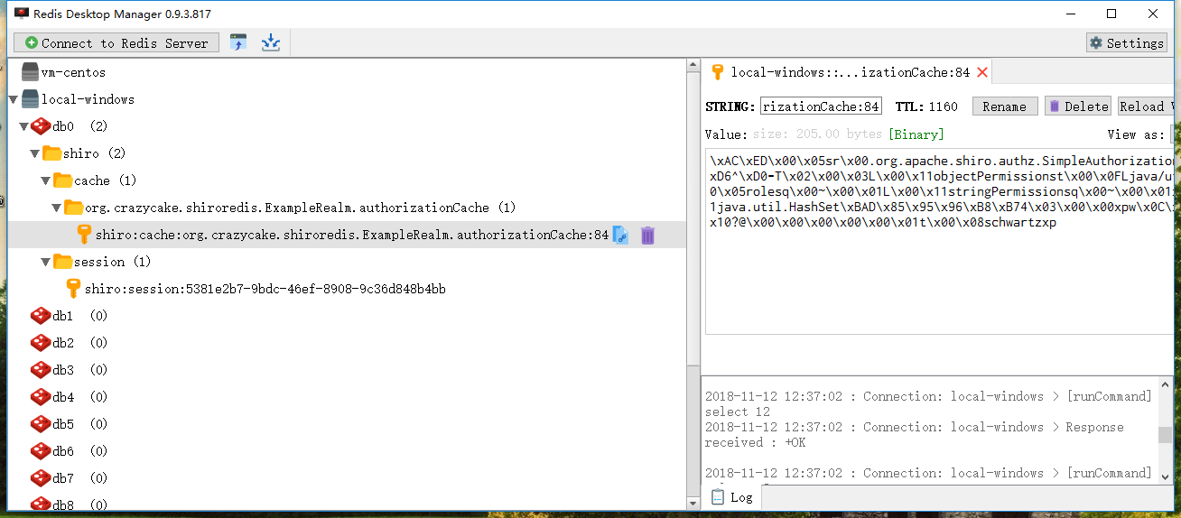Select the local-windows server icon

pyautogui.click(x=31, y=99)
